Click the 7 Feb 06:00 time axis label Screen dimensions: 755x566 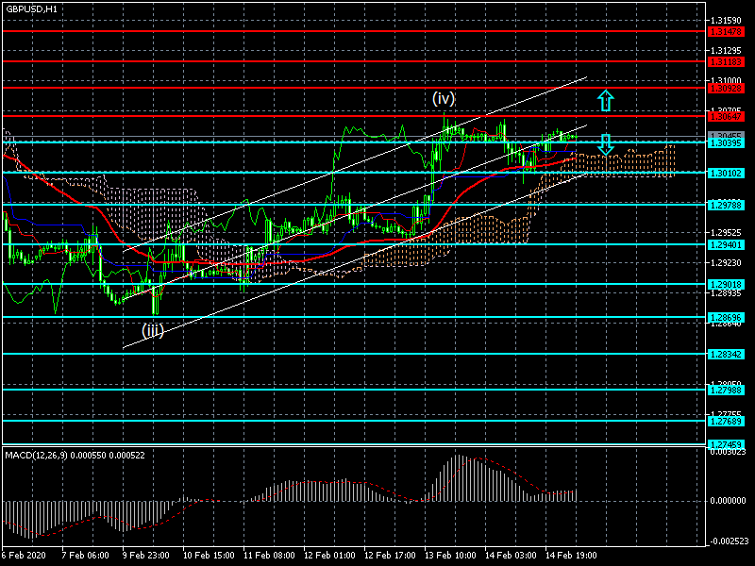coord(86,555)
